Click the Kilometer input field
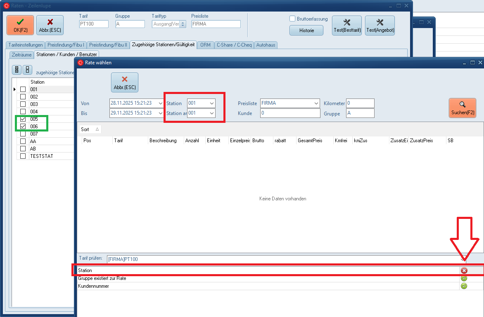Image resolution: width=484 pixels, height=317 pixels. tap(360, 103)
